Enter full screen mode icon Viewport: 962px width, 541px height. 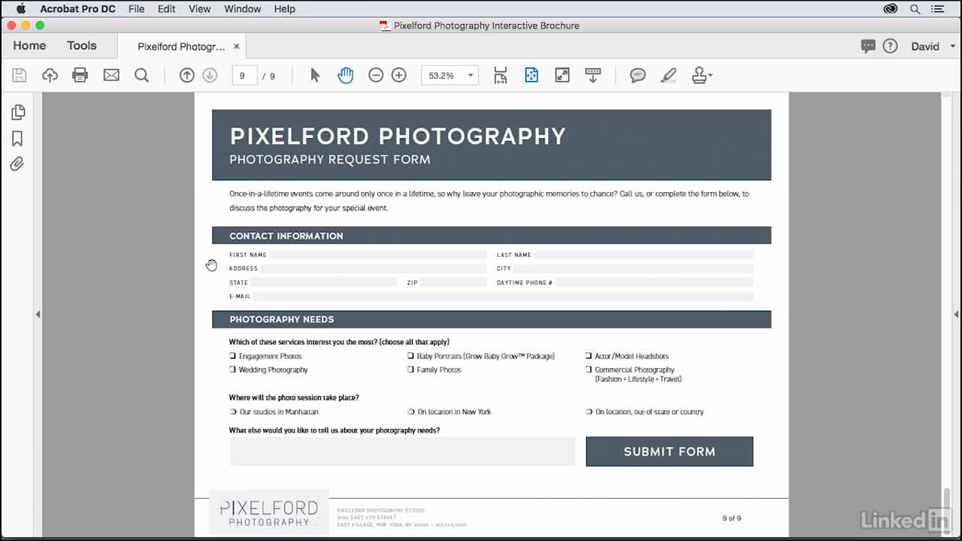tap(562, 75)
